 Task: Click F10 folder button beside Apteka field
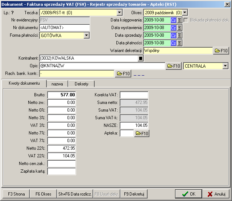142,133
